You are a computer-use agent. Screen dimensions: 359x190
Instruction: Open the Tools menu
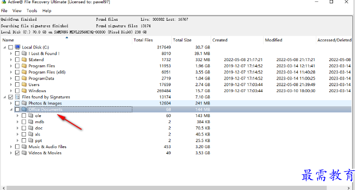pyautogui.click(x=32, y=11)
